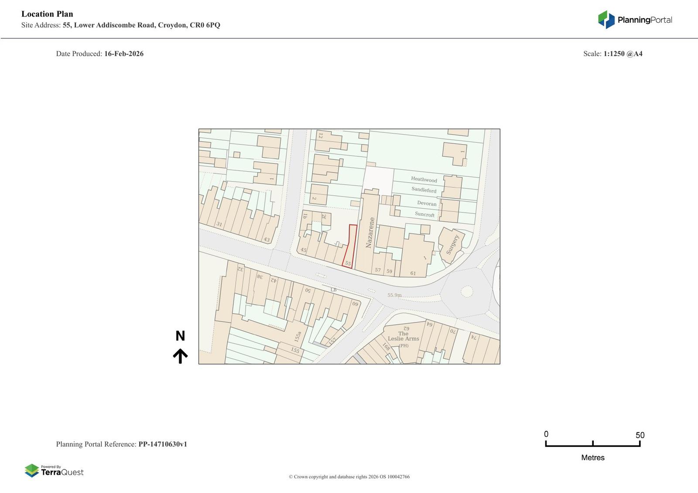Click the PlanningPortal logo icon

pos(606,20)
